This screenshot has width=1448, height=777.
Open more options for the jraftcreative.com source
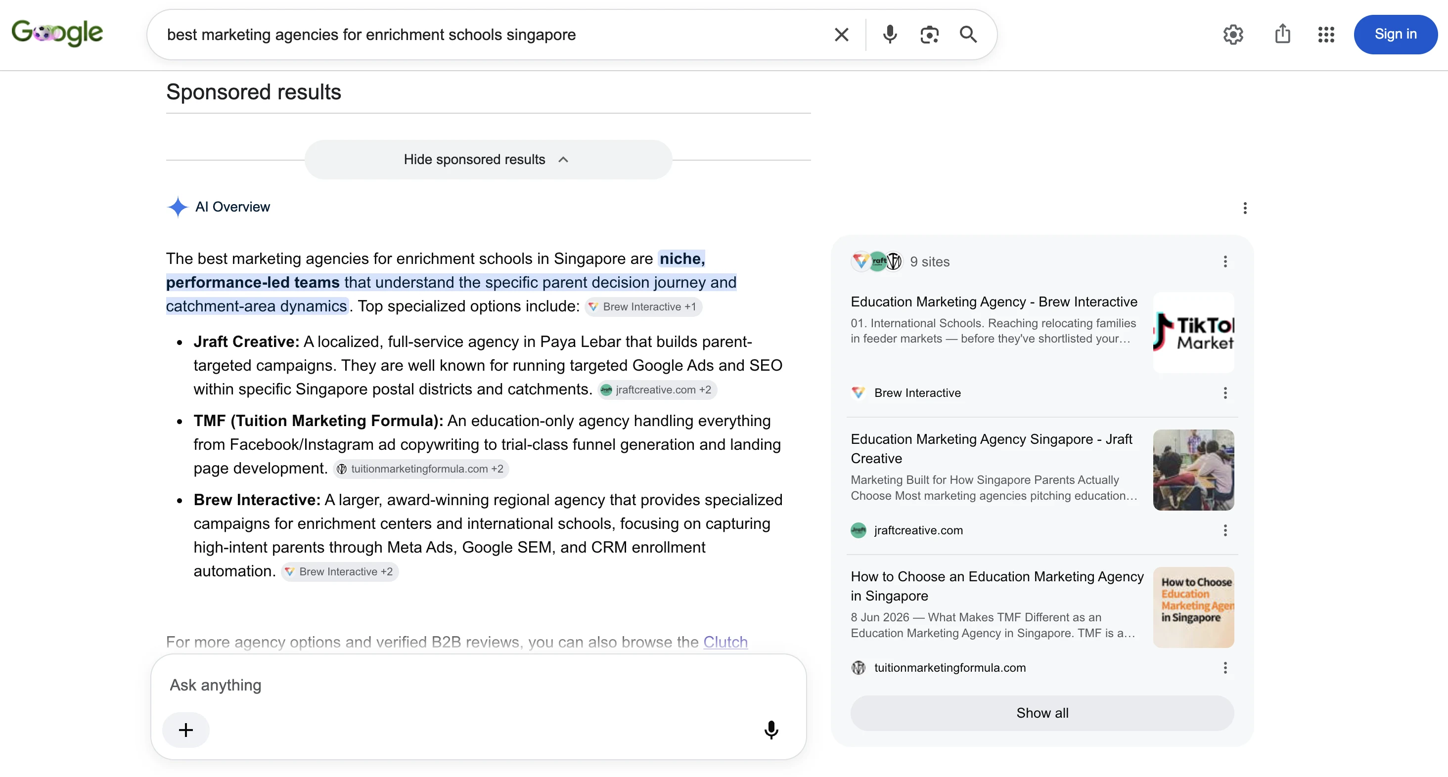pyautogui.click(x=1225, y=530)
